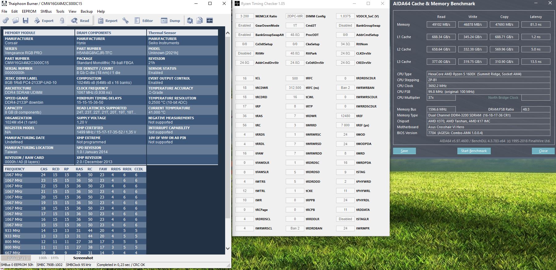Open the Backup menu

[x=87, y=11]
